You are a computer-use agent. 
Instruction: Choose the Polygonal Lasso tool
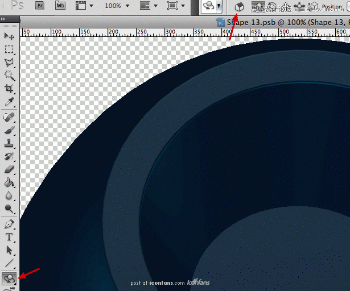tap(9, 63)
